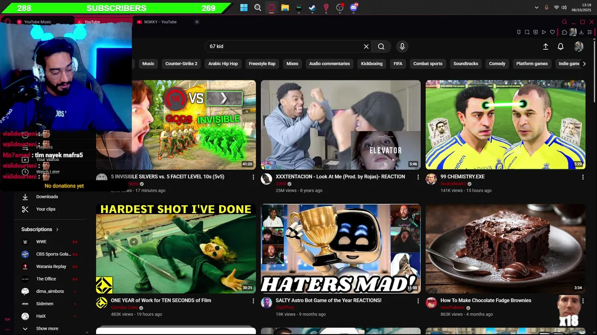Open Windows Start button
This screenshot has width=597, height=335.
[244, 7]
